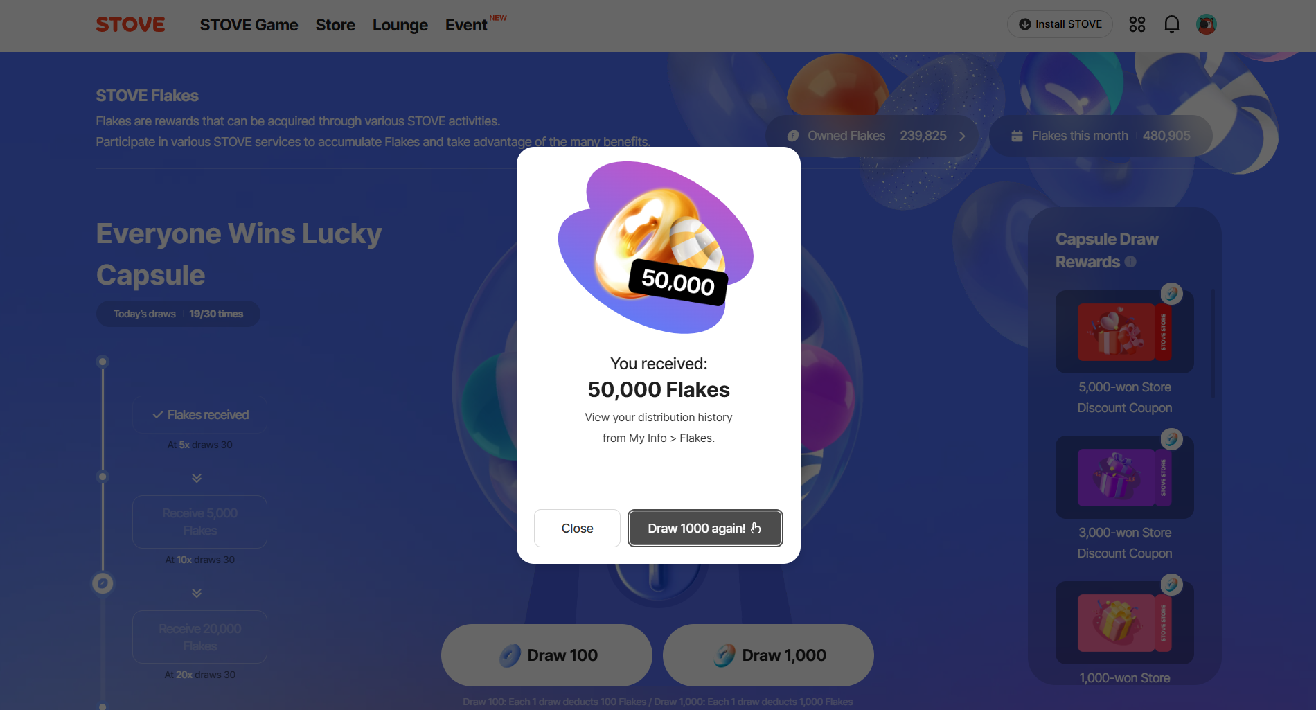Viewport: 1316px width, 710px height.
Task: Expand the chevron below 10x draws milestone
Action: [x=197, y=593]
